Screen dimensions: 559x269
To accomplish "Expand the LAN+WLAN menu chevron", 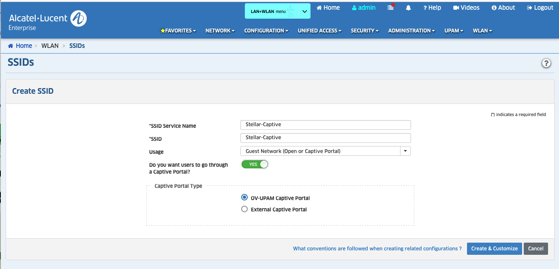I will (x=305, y=11).
